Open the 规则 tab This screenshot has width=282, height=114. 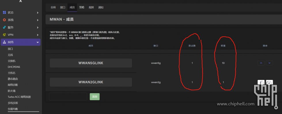[x=91, y=8]
